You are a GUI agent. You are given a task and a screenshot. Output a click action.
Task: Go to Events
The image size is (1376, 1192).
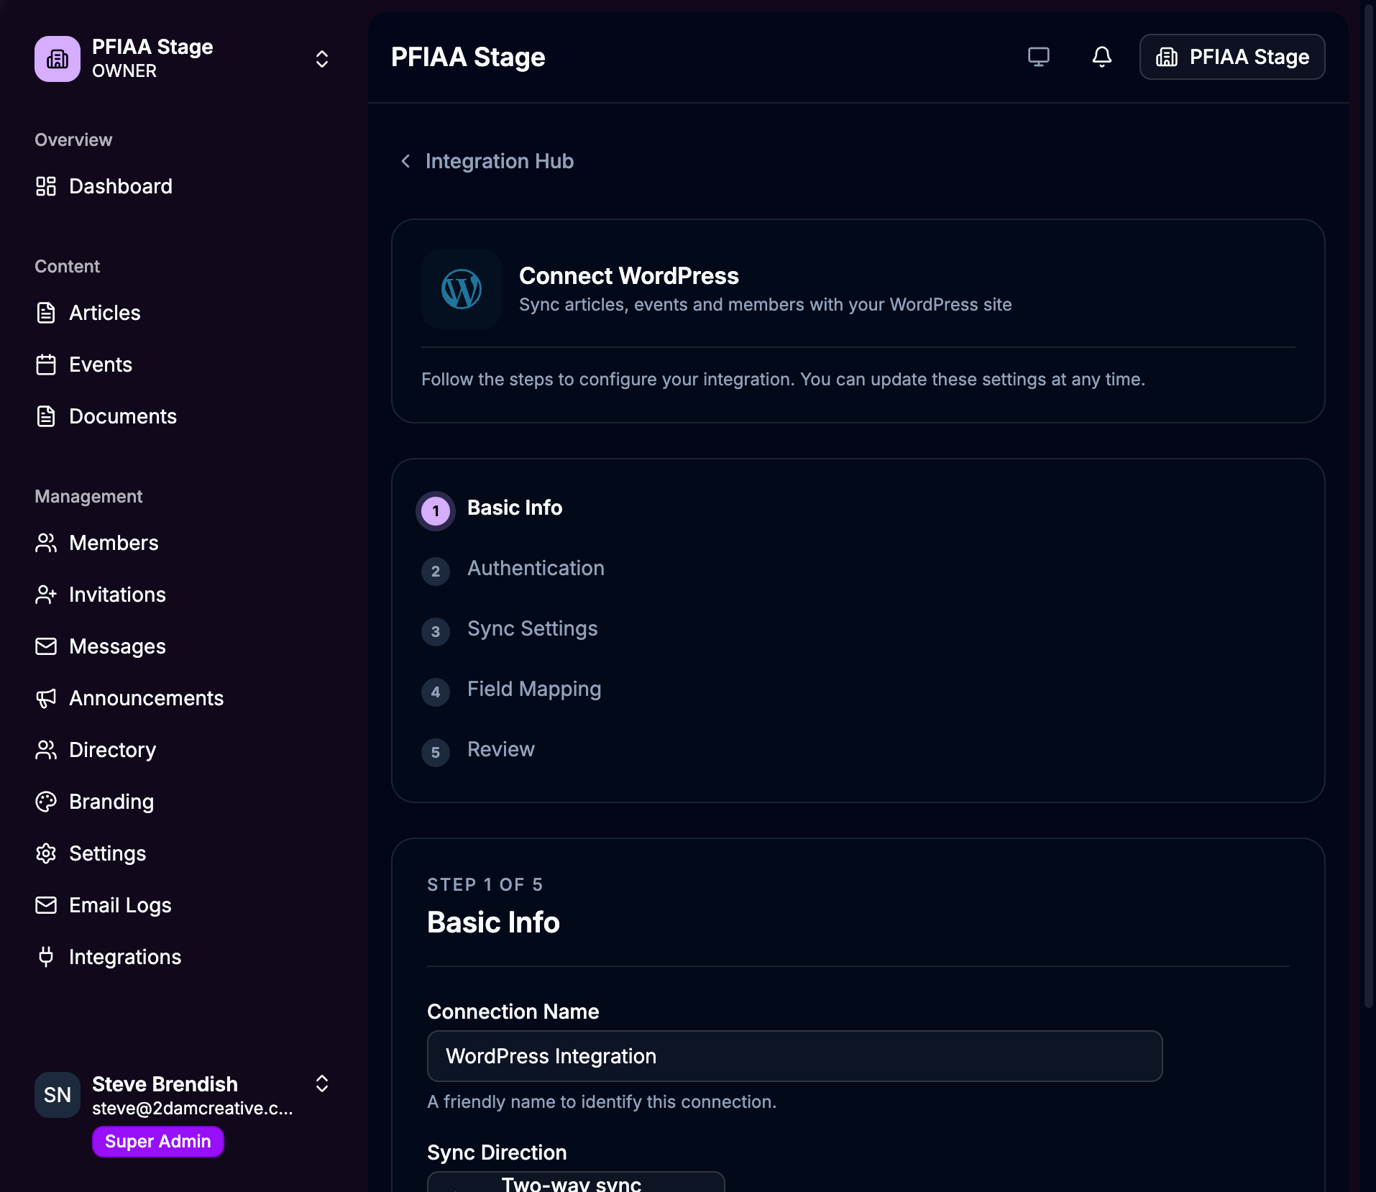[x=101, y=365]
